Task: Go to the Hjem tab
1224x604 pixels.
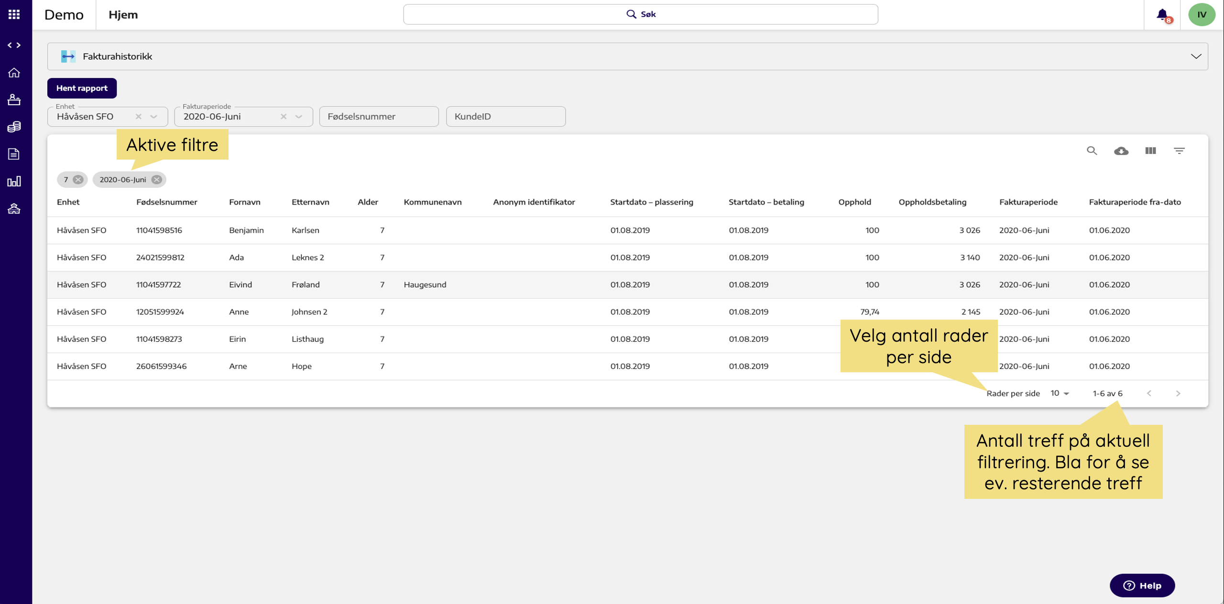Action: pos(123,14)
